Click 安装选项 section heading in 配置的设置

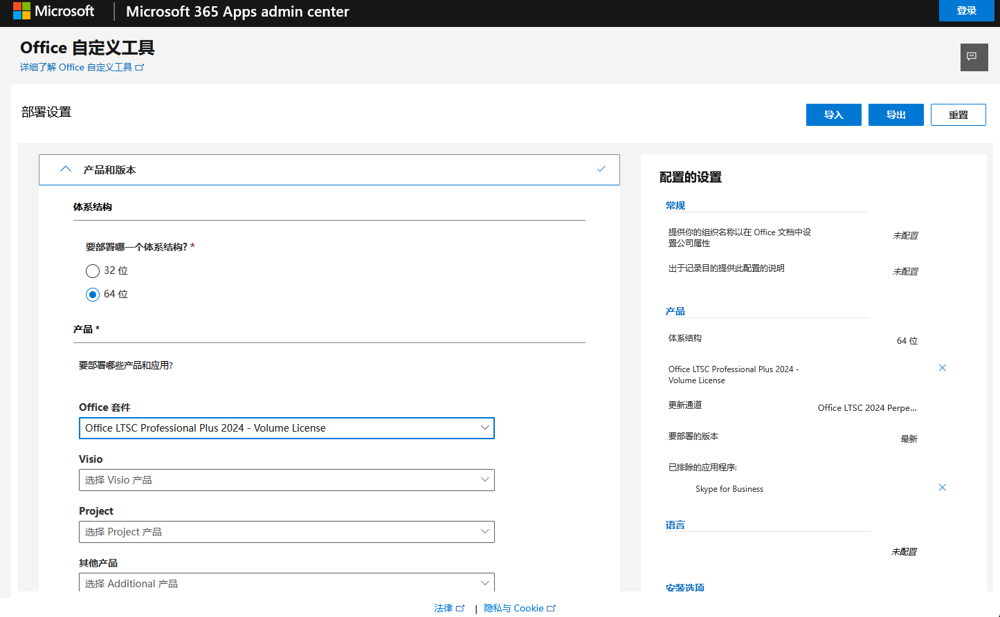click(685, 587)
